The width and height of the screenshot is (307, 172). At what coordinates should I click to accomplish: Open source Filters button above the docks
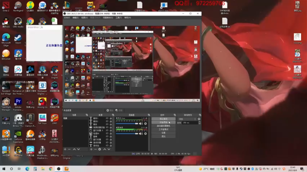(119, 110)
